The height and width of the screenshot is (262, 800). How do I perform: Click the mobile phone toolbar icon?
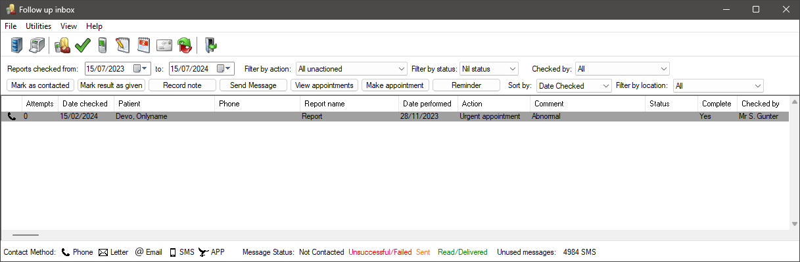[102, 45]
